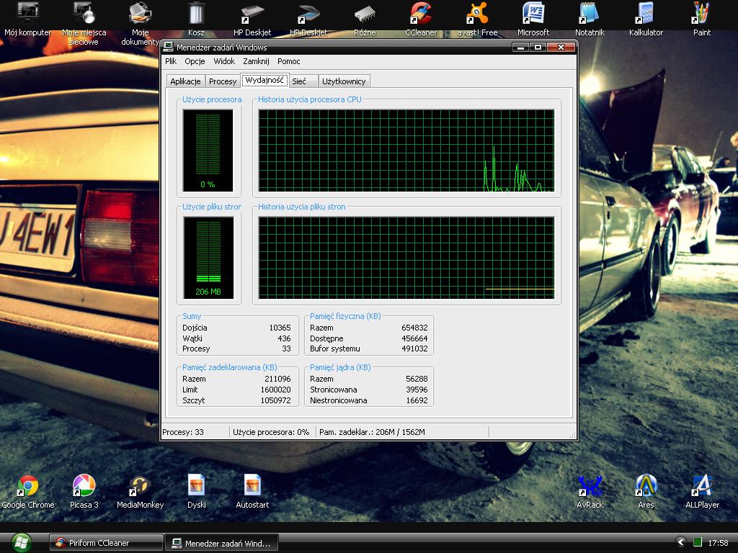Open the AvRack desktop icon

click(590, 487)
